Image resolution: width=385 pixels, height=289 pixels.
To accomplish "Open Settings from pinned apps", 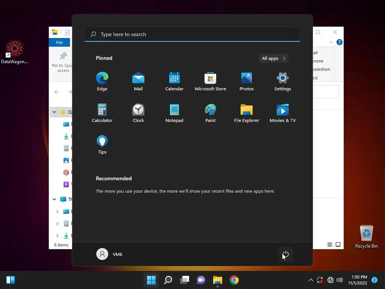I will 283,82.
